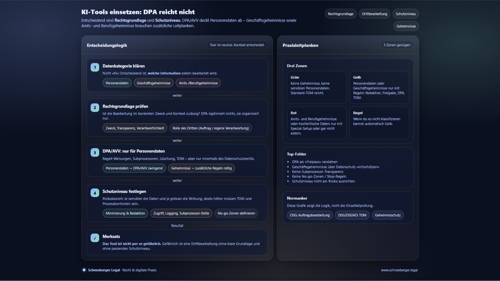Click "Das Tool ist not per se gefährlich" sentence

point(132,244)
